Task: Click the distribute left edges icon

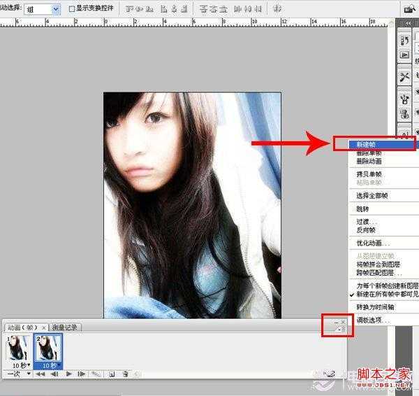Action: (237, 9)
